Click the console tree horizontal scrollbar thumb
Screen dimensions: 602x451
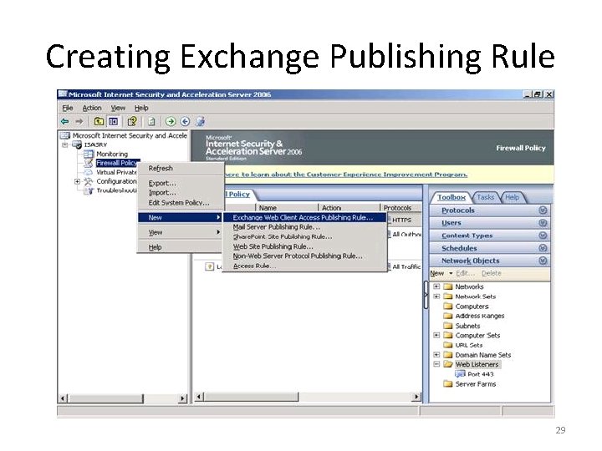pyautogui.click(x=105, y=398)
